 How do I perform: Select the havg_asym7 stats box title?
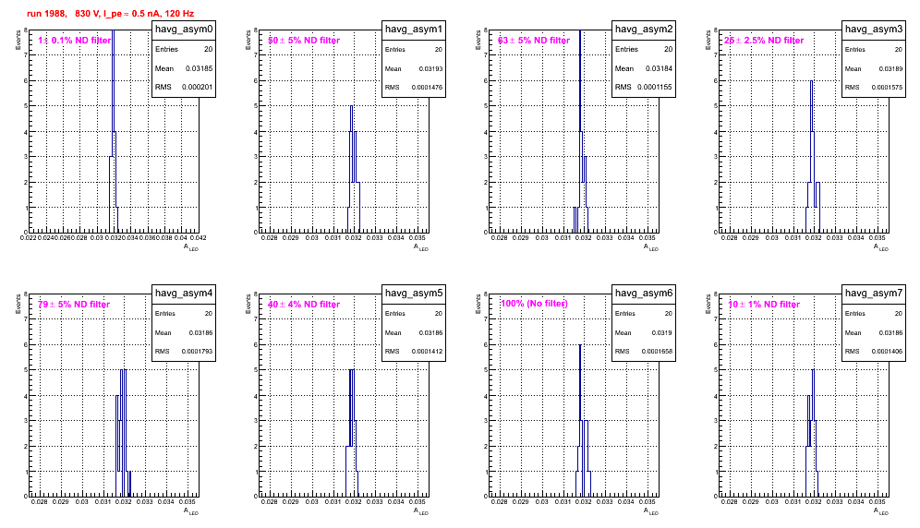click(874, 294)
